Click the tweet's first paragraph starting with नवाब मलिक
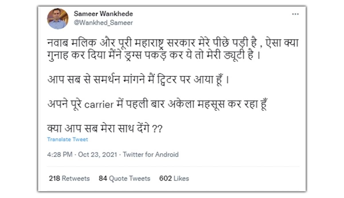Viewport: 344px width, 198px height. [x=172, y=49]
